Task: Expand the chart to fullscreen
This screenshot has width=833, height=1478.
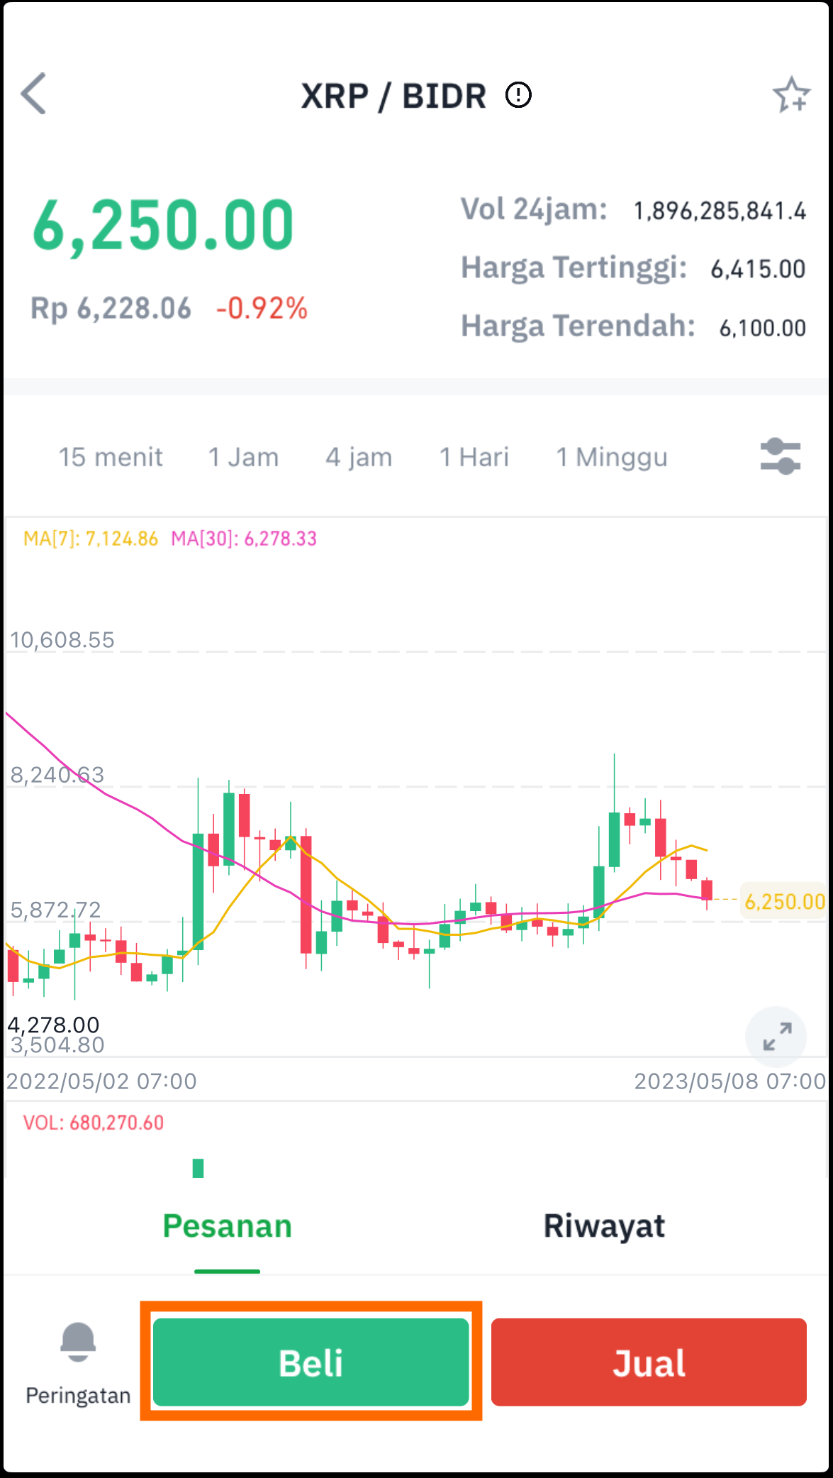Action: (x=776, y=1037)
